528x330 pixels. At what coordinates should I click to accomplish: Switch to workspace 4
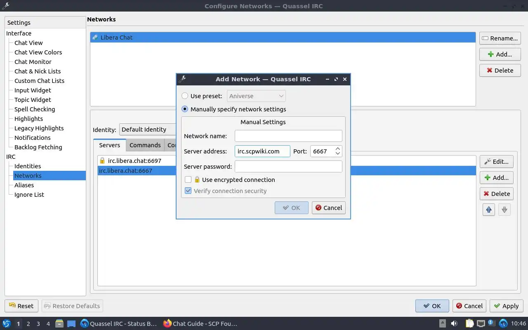(48, 324)
